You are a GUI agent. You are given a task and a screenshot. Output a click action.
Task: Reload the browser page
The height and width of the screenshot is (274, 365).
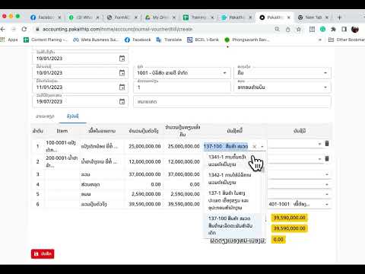[x=24, y=29]
